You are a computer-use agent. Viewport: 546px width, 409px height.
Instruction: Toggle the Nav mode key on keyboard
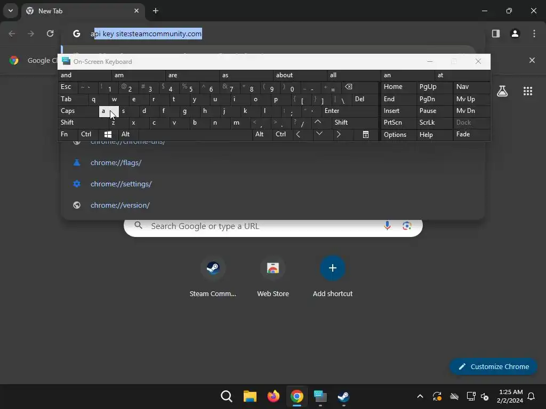(471, 87)
